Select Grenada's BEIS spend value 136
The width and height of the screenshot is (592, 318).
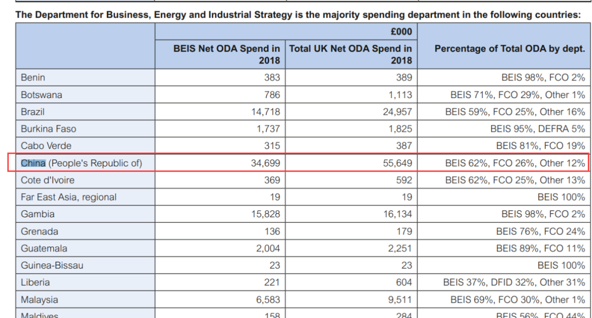click(272, 232)
